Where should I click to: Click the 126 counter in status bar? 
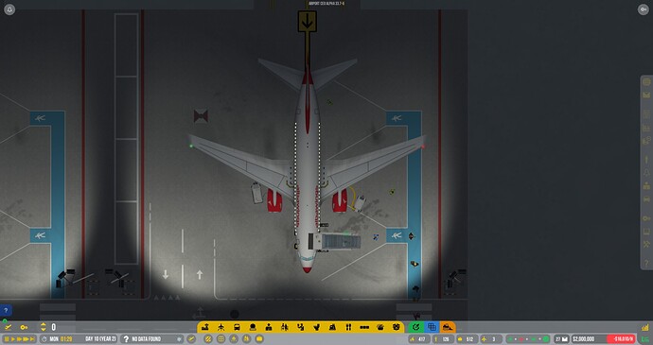443,339
